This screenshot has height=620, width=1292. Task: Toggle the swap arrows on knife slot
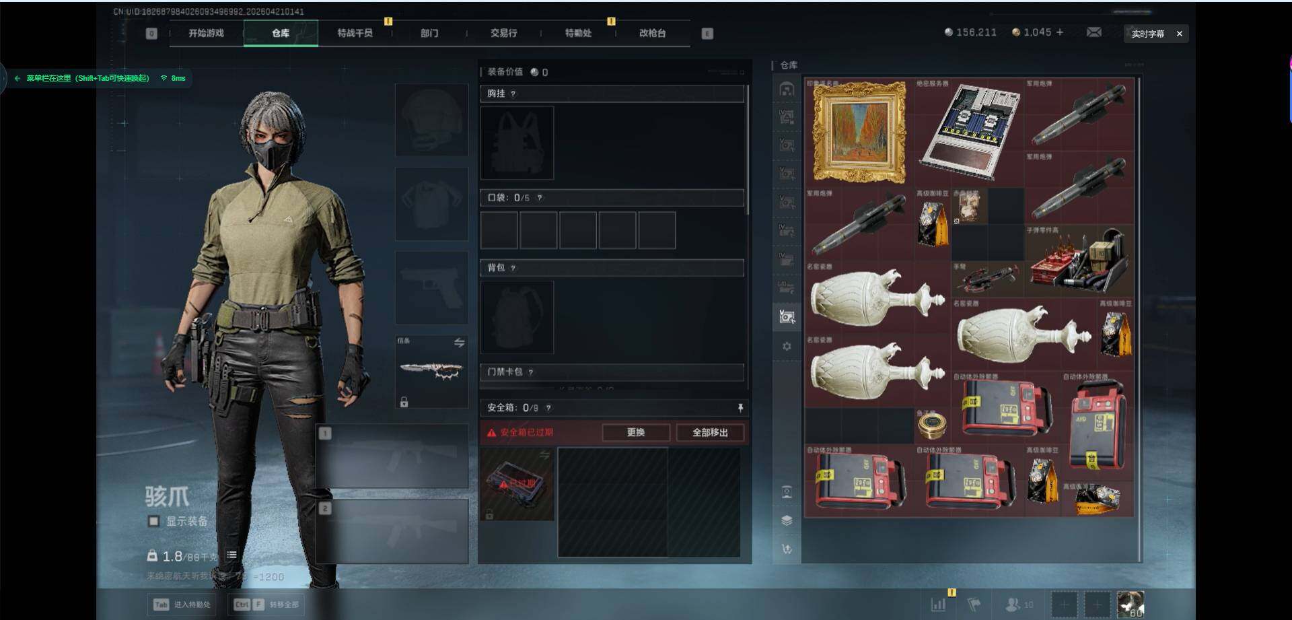[459, 343]
